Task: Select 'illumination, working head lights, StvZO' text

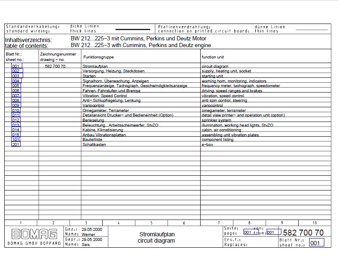Action: pyautogui.click(x=237, y=125)
